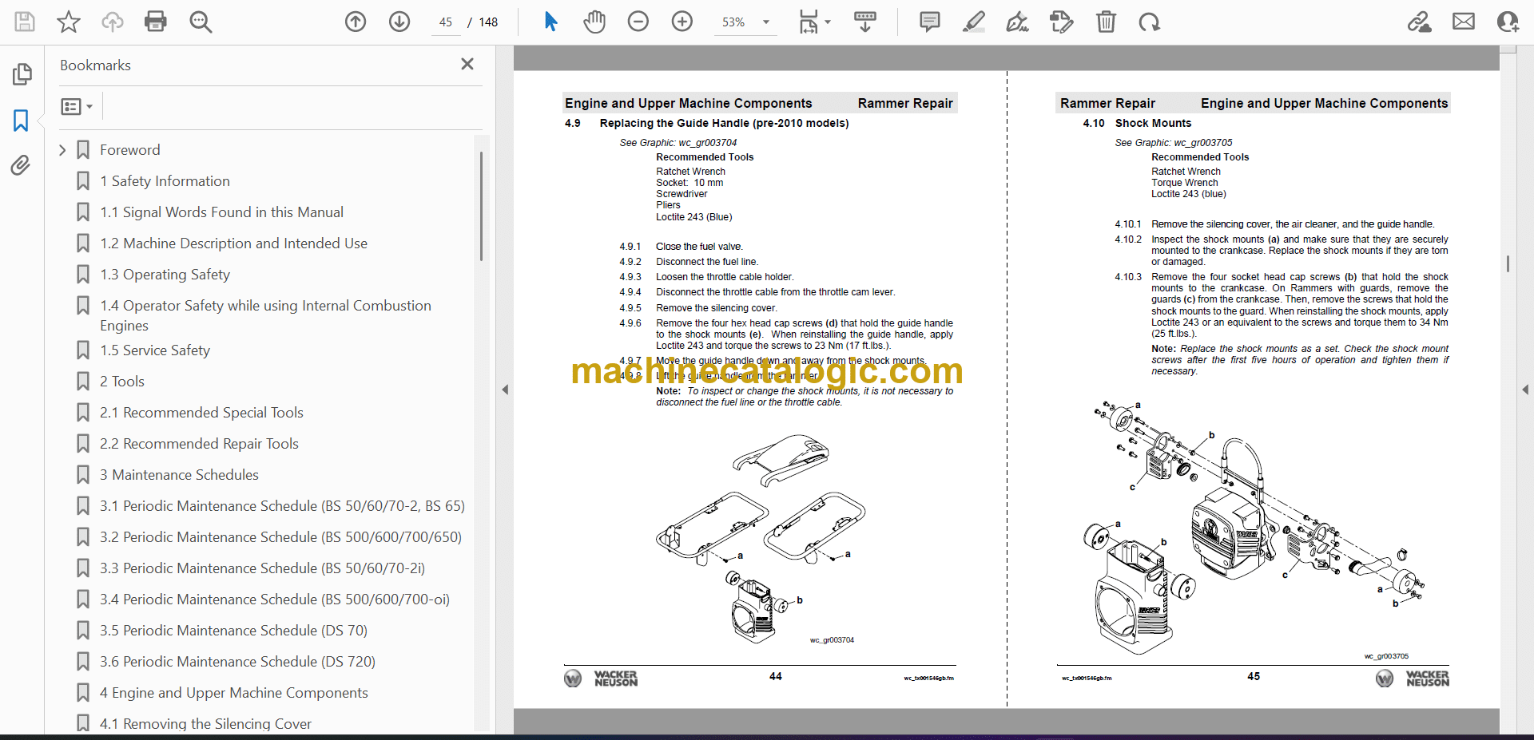Viewport: 1534px width, 740px height.
Task: Click heading 4.9 Replacing the Guide Handle
Action: [x=707, y=123]
